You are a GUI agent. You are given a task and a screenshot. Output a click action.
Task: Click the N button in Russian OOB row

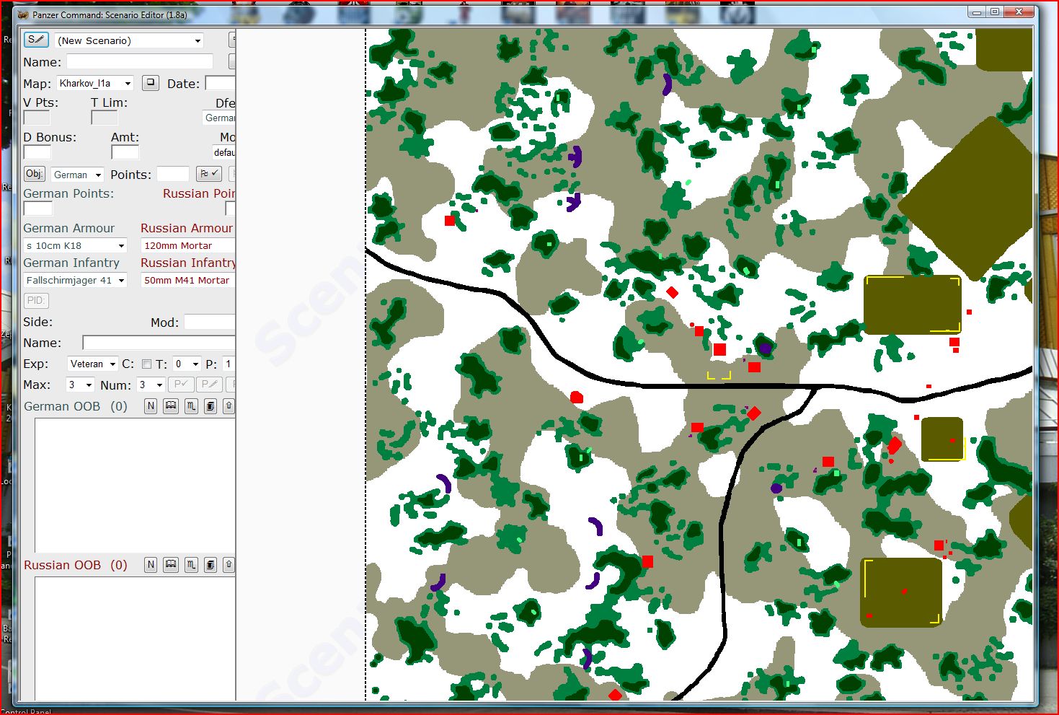[x=151, y=565]
